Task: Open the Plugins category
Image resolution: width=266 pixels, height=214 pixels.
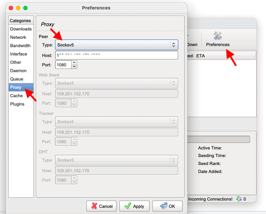Action: tap(21, 104)
